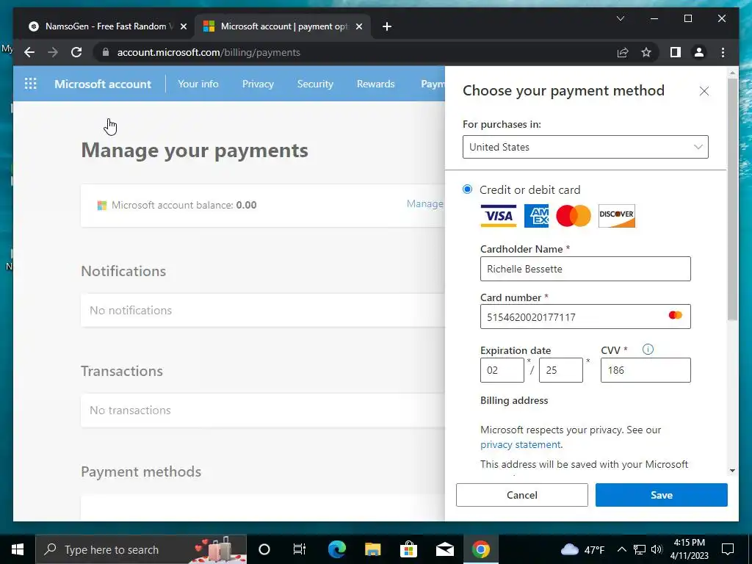Save the payment method
Screen dimensions: 752x564
[662, 495]
